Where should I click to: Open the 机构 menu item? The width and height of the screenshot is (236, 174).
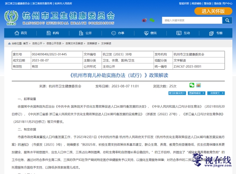point(56,33)
